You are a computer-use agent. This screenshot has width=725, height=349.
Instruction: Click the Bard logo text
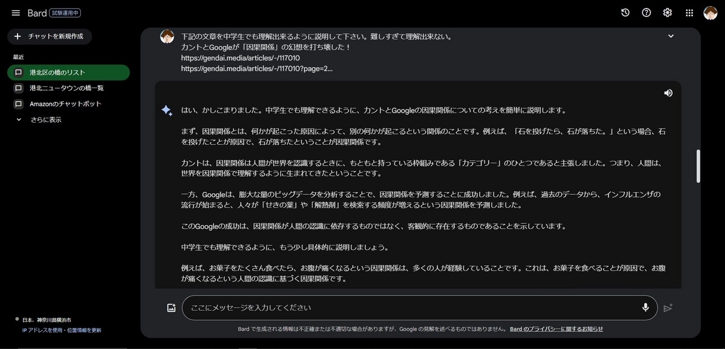[37, 13]
